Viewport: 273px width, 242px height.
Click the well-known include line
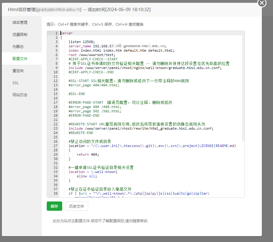coord(145,68)
